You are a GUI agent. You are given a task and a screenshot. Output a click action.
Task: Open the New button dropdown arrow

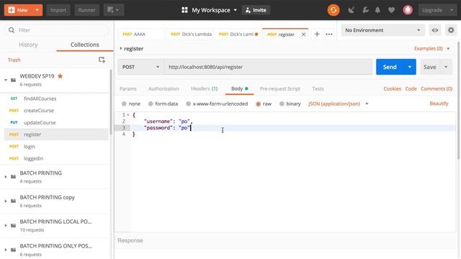coord(37,10)
